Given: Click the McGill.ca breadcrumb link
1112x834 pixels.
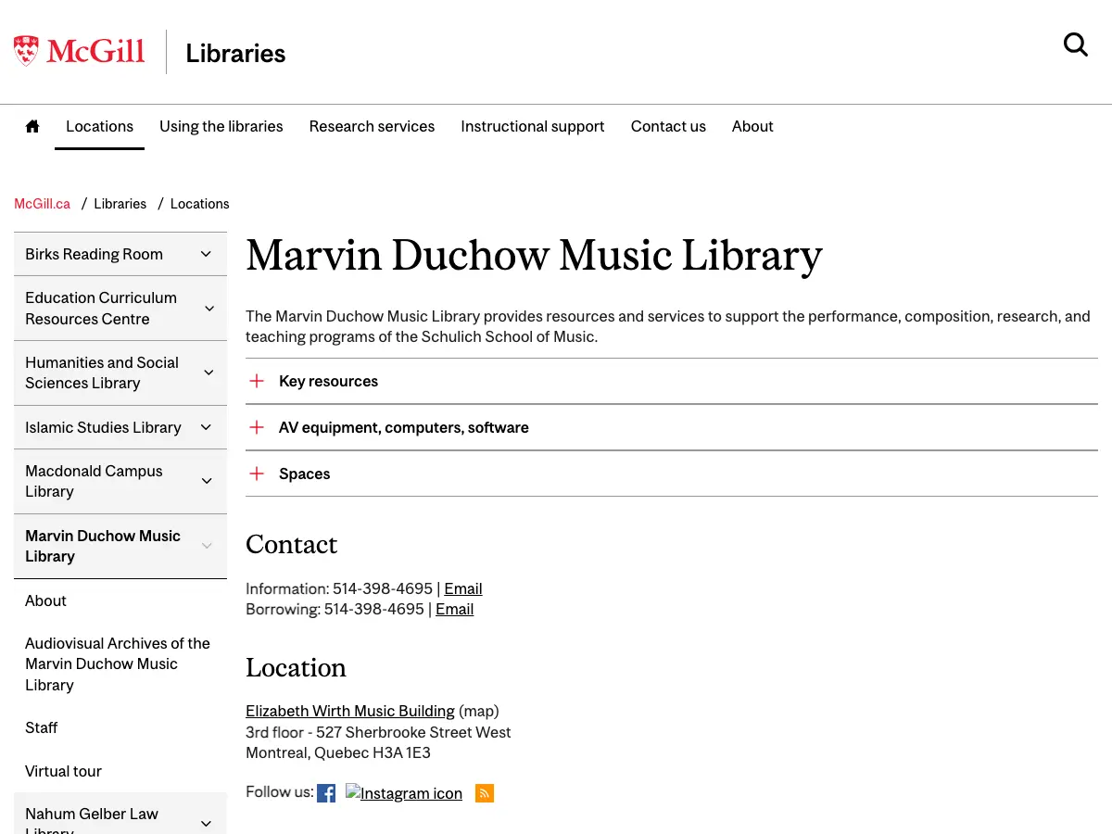Looking at the screenshot, I should [42, 204].
